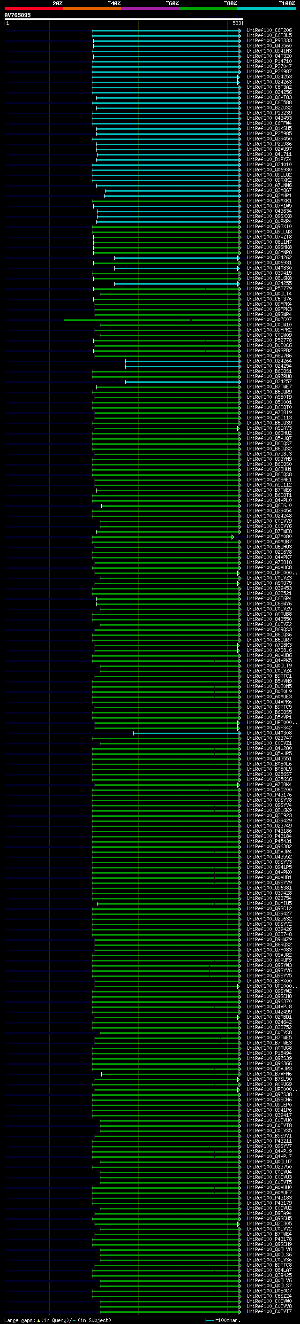Open hit UniRef100_Q40830
The width and height of the screenshot is (300, 1324).
269,268
